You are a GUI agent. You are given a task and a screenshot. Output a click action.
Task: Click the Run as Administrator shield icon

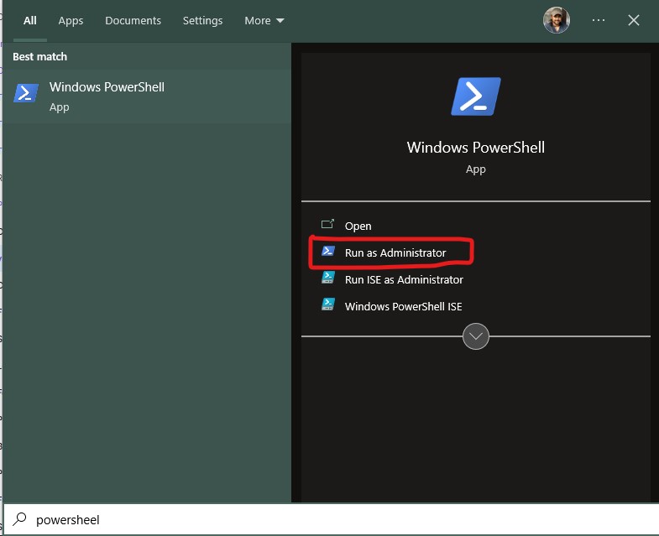(328, 252)
